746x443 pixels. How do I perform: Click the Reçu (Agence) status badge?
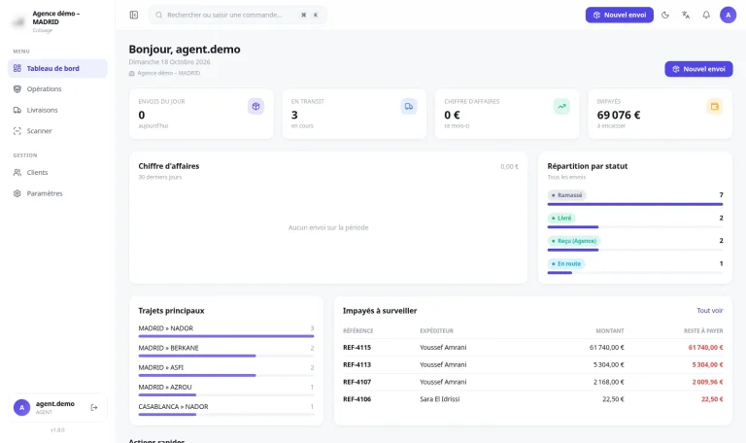coord(574,241)
